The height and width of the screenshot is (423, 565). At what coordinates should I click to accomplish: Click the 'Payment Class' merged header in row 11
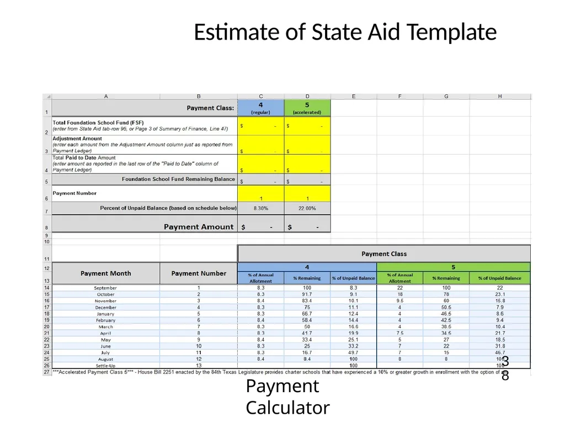384,254
